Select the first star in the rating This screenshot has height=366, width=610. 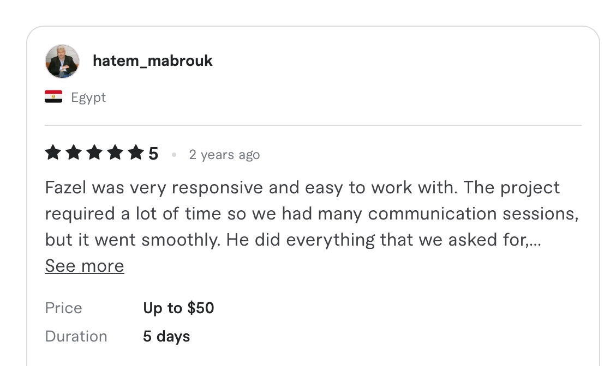(52, 153)
